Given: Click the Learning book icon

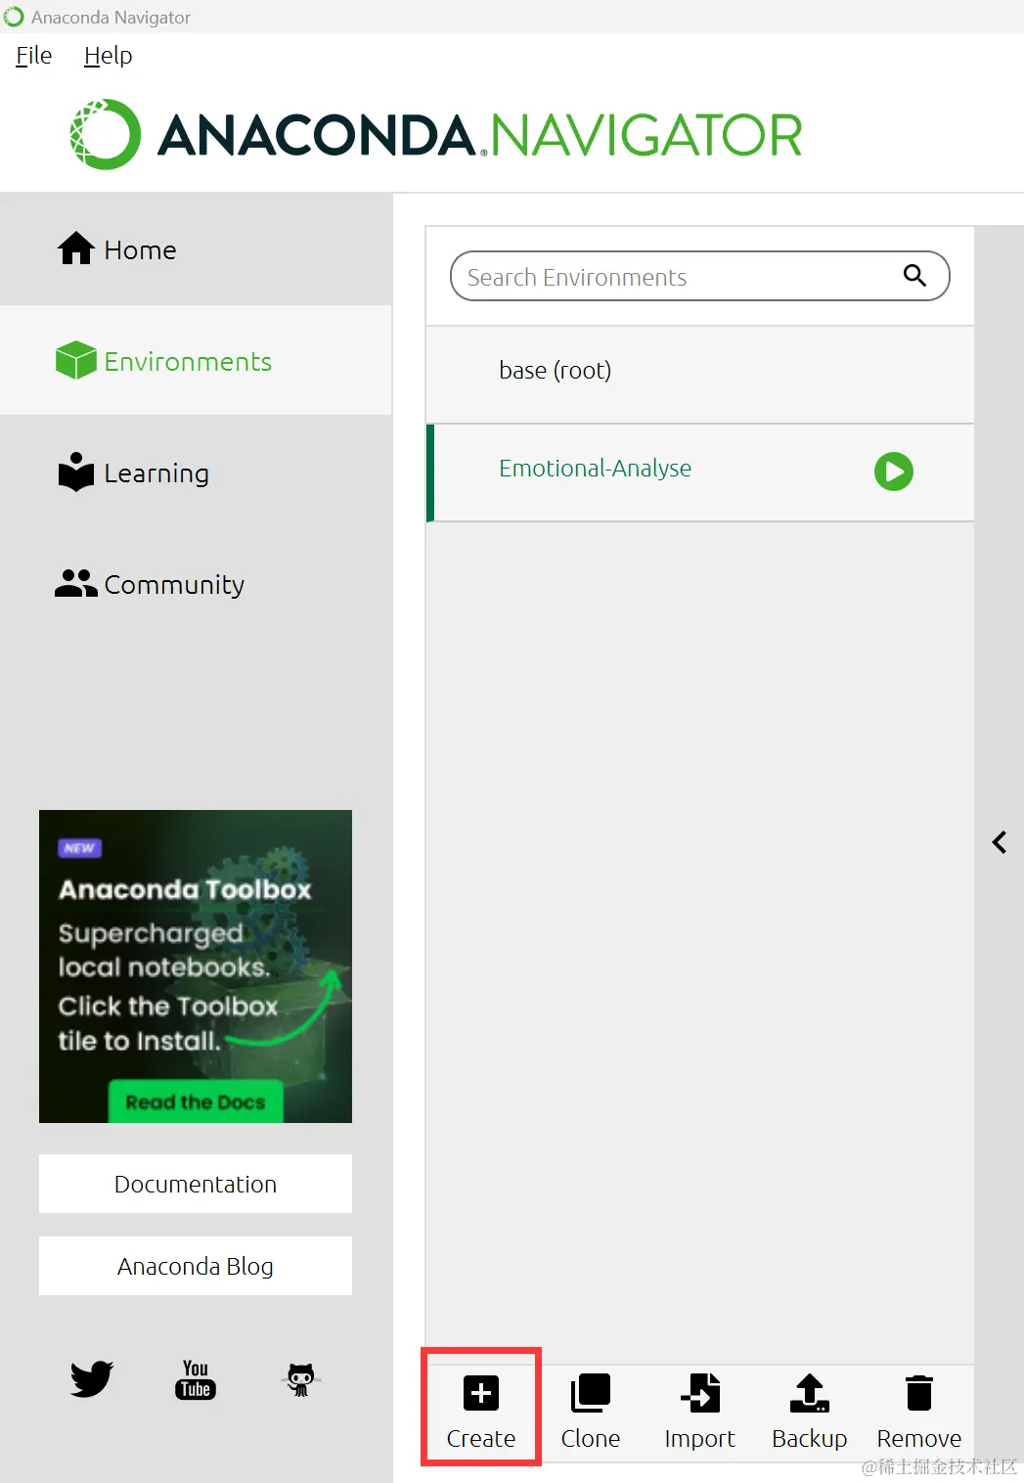Looking at the screenshot, I should pos(76,472).
